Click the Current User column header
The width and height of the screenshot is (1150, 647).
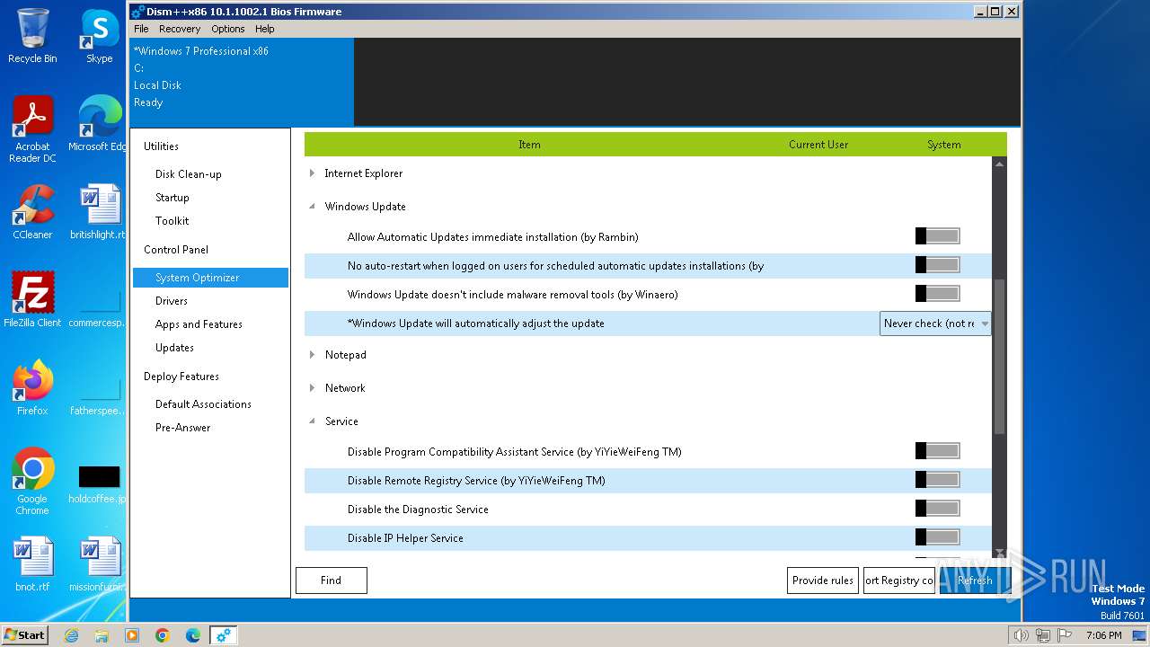coord(818,144)
